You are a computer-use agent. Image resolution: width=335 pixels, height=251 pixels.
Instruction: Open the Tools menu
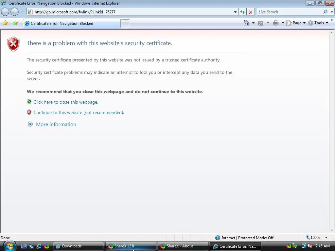click(318, 23)
